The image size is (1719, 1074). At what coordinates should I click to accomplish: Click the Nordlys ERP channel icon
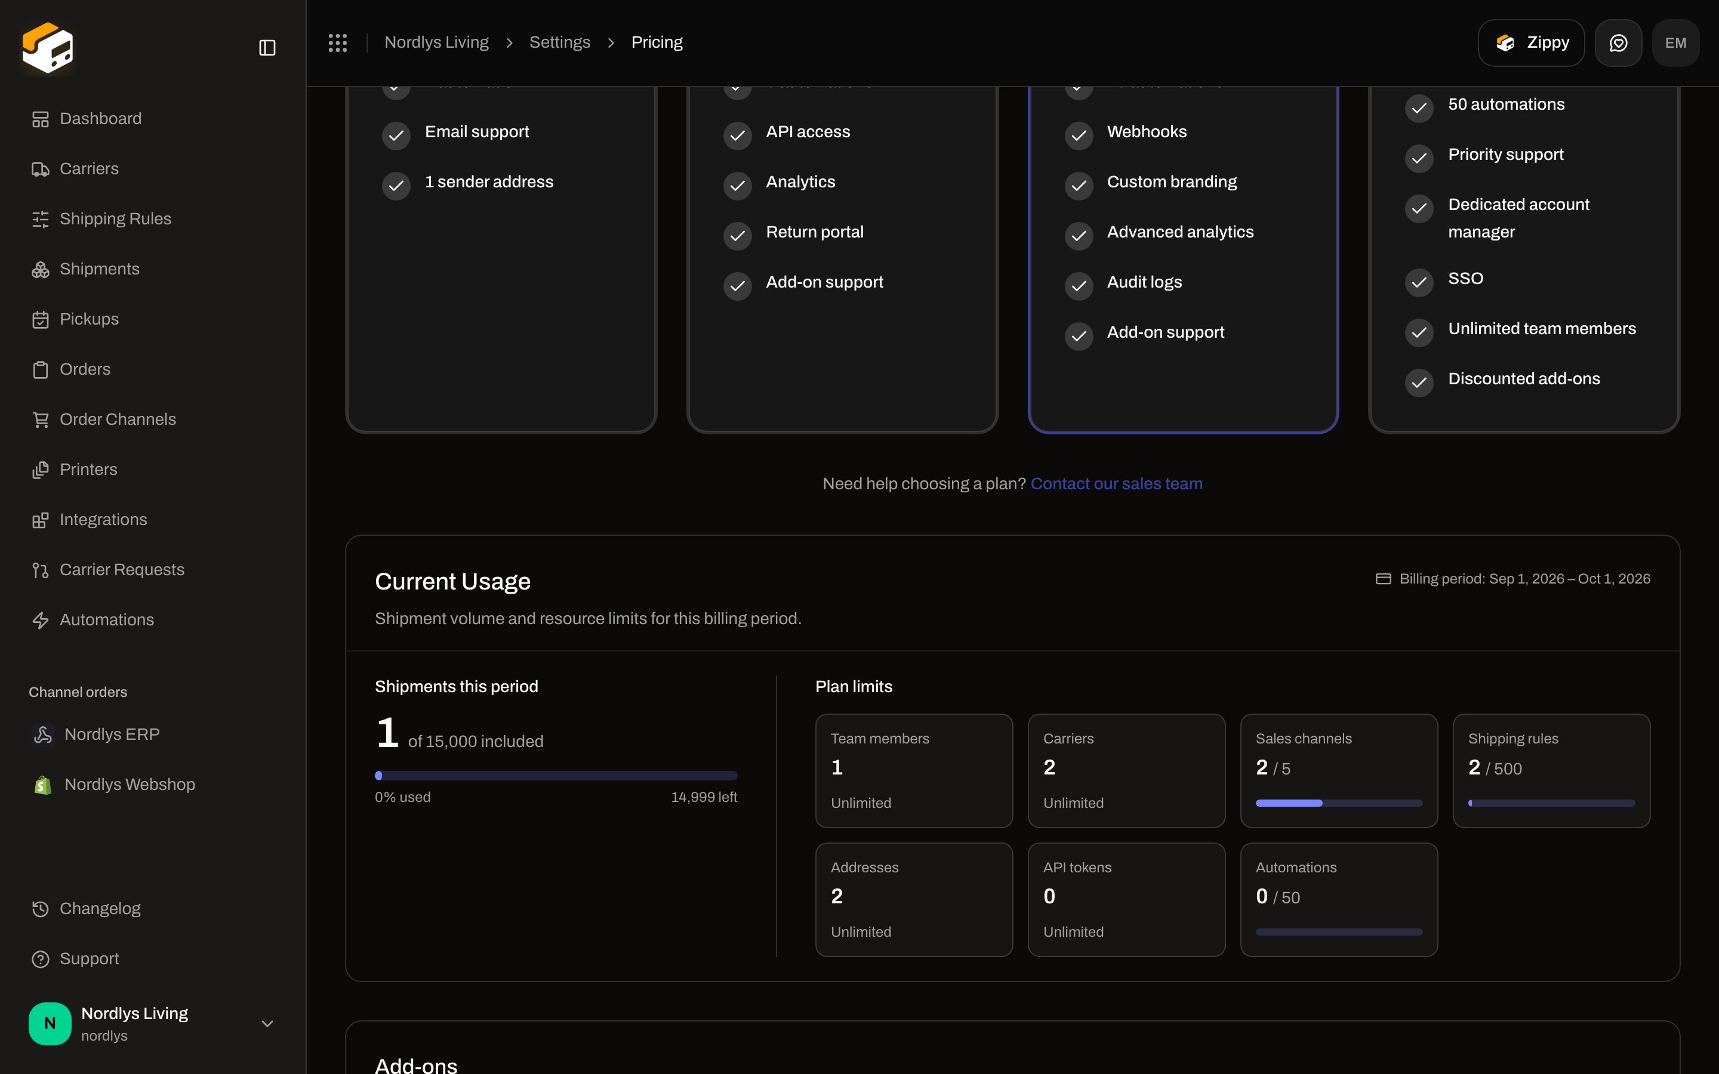[42, 734]
